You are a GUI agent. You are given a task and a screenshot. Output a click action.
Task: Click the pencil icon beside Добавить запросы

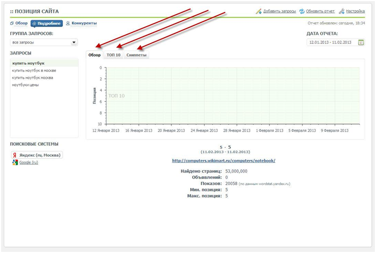pos(258,11)
